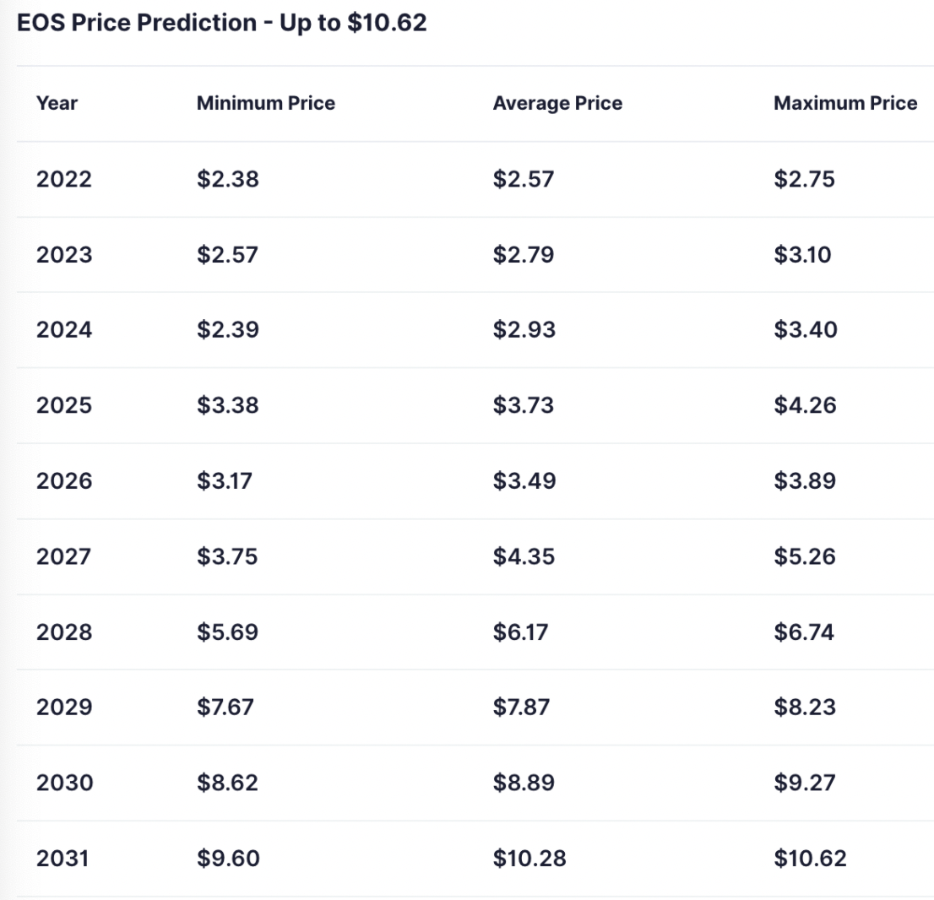The image size is (934, 900).
Task: Click the 2030 minimum price $8.62
Action: (228, 783)
